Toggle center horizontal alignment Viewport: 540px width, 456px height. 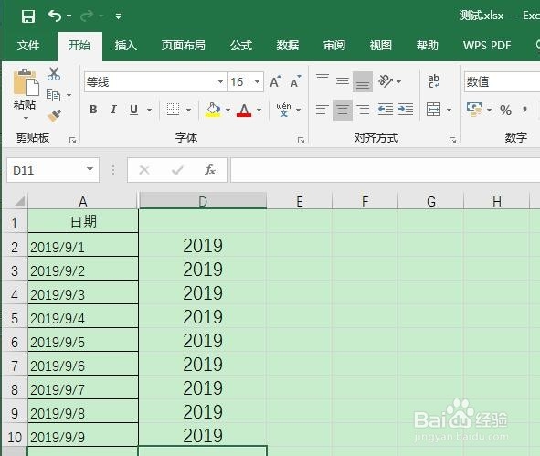(x=343, y=110)
